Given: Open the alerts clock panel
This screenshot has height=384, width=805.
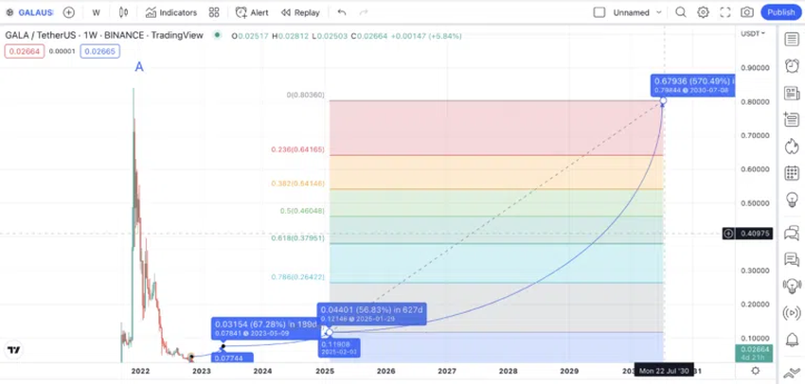Looking at the screenshot, I should click(x=792, y=65).
